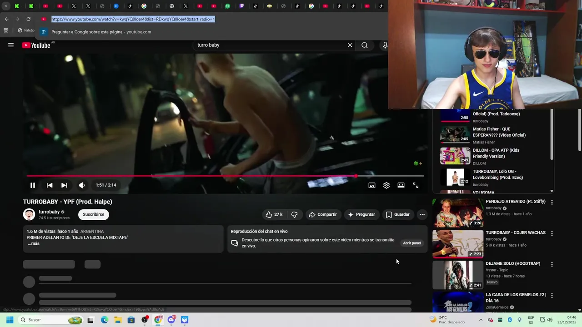The image size is (582, 327).
Task: Pause the video
Action: (x=33, y=185)
